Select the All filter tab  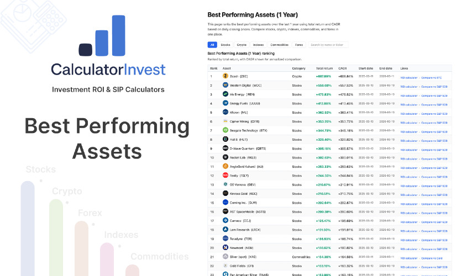tap(212, 45)
